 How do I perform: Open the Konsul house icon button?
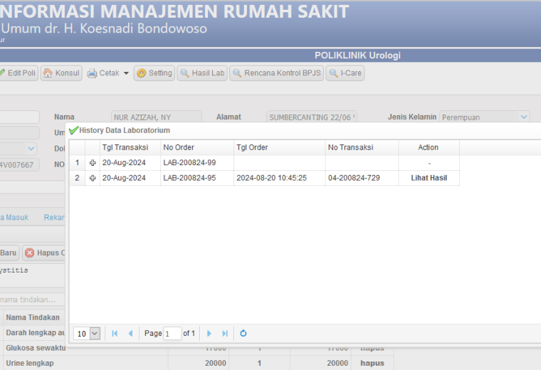click(x=61, y=73)
